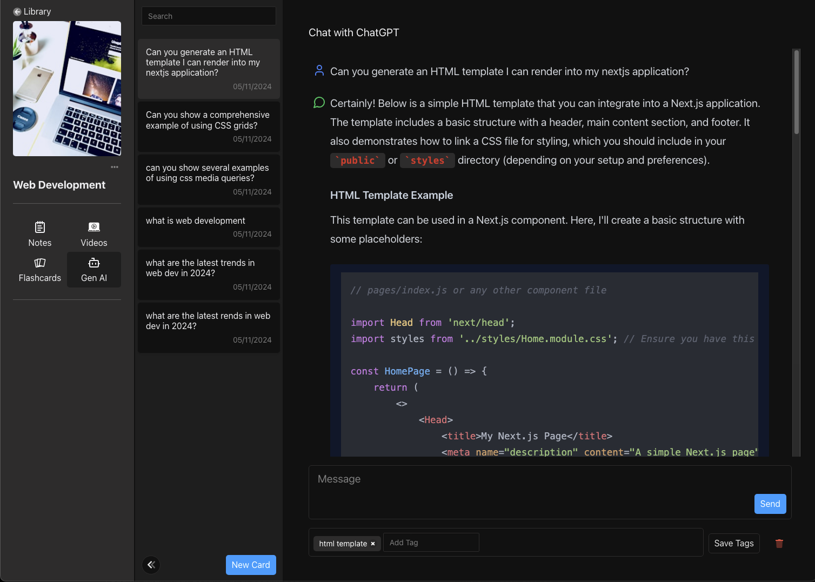The width and height of the screenshot is (815, 582).
Task: Send the message
Action: pos(770,504)
